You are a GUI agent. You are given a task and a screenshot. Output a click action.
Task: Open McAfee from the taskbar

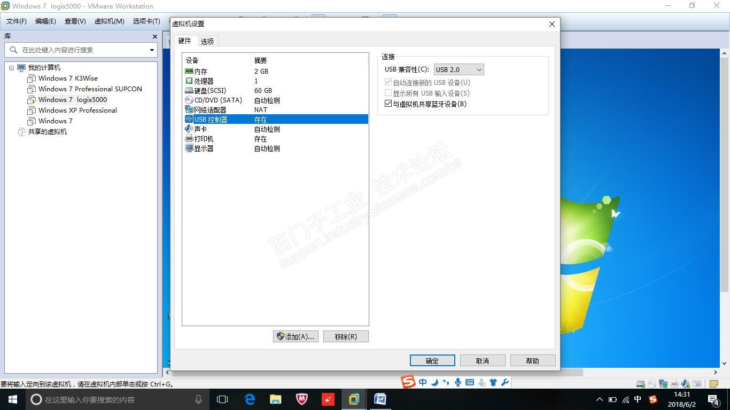tap(302, 399)
